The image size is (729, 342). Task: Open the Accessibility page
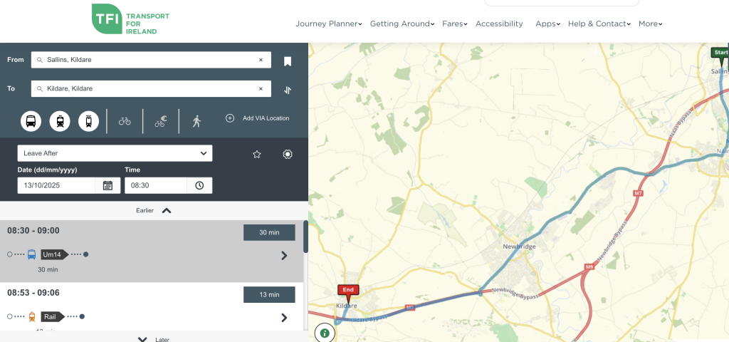pos(499,24)
